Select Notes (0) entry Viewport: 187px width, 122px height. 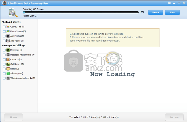pos(15,69)
